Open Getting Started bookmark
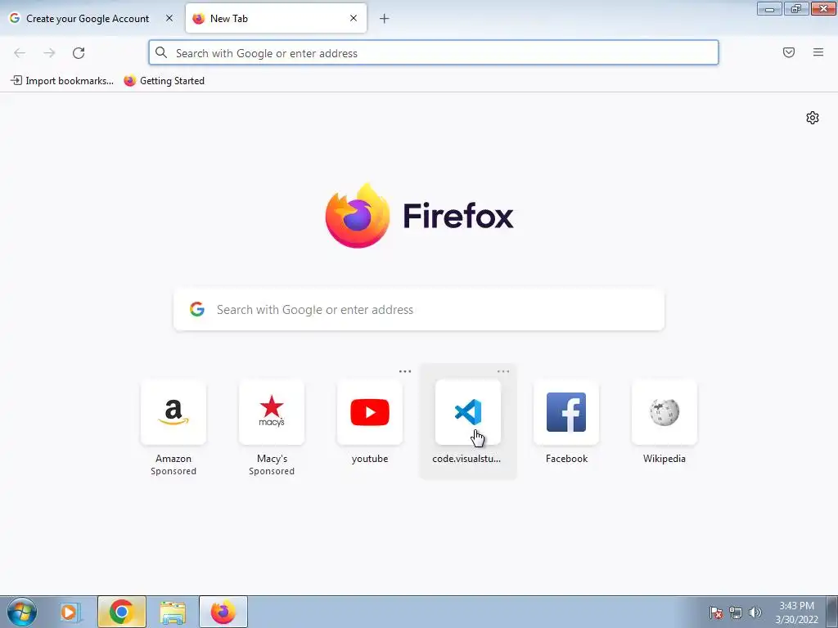Image resolution: width=838 pixels, height=628 pixels. pos(164,81)
